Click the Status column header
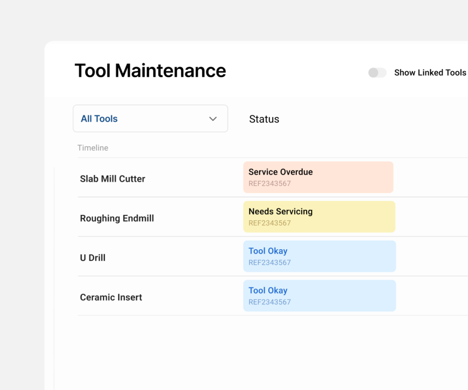Screen dimensions: 468x390 point(264,119)
